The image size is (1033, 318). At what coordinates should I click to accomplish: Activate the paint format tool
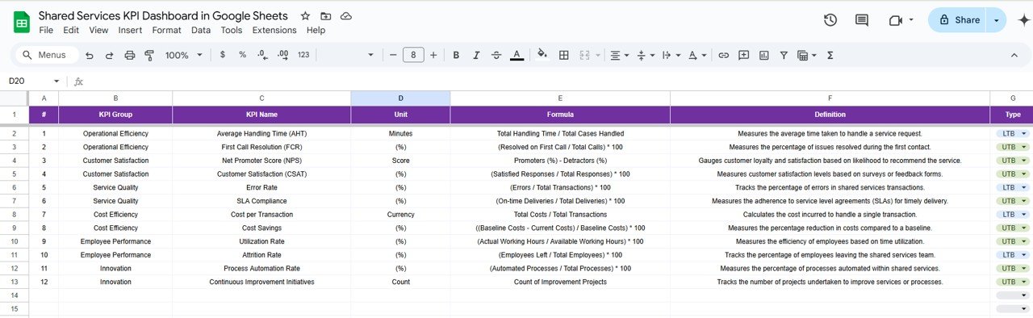pos(149,55)
